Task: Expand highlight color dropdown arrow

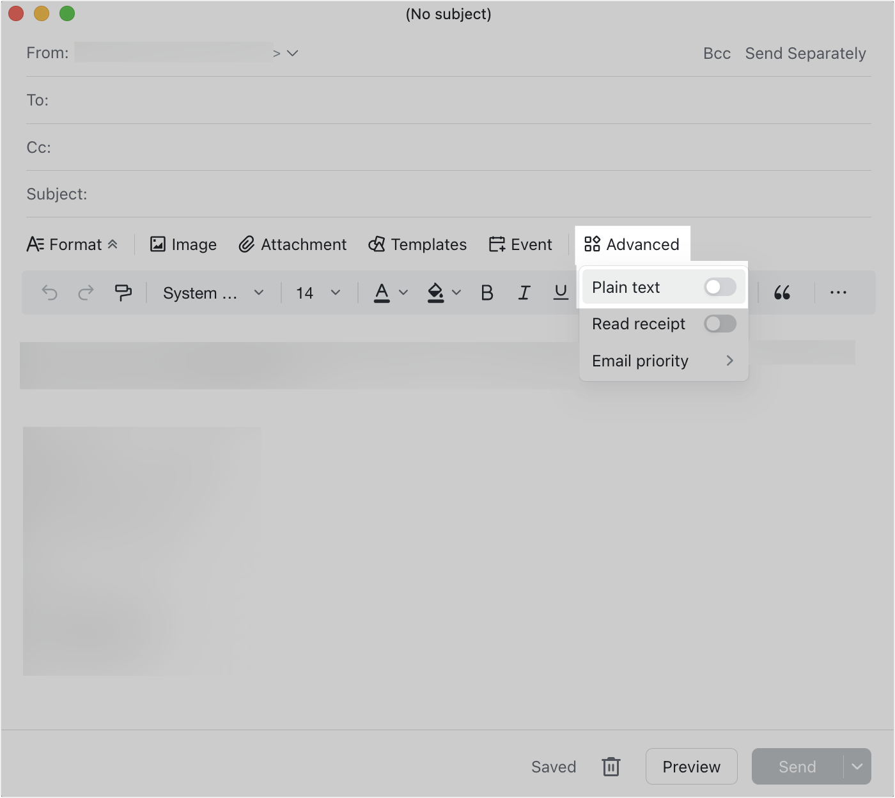Action: click(456, 293)
